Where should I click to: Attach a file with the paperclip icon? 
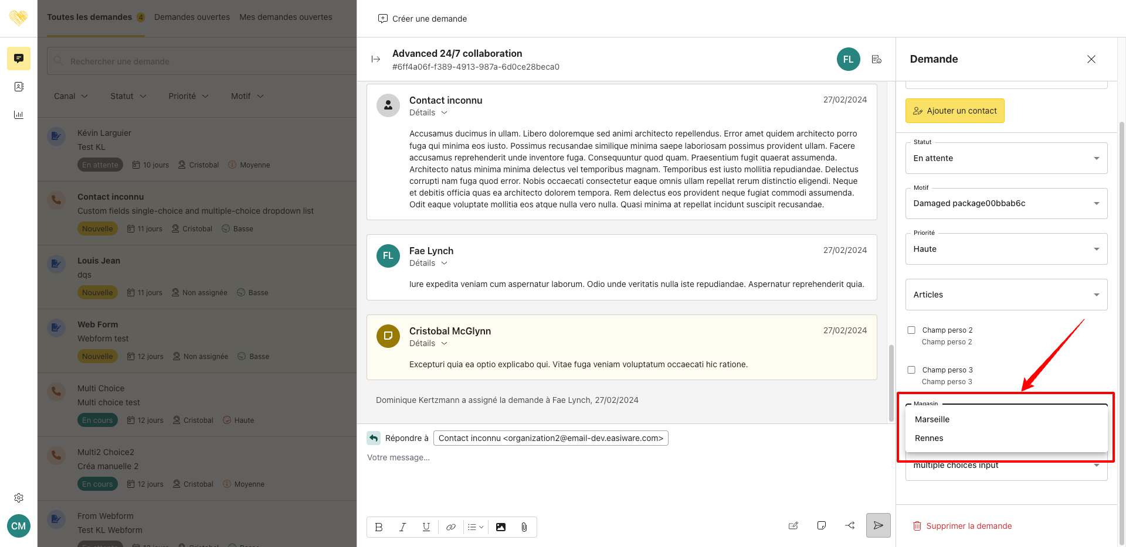(x=524, y=527)
